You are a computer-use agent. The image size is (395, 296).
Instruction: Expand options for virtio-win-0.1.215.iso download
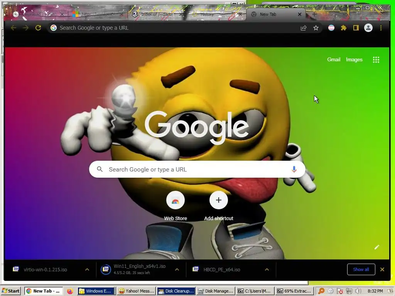(x=87, y=269)
